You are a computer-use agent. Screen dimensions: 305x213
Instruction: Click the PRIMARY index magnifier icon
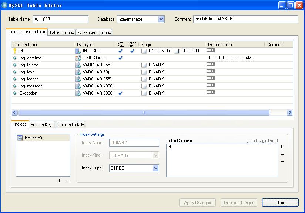click(x=20, y=138)
